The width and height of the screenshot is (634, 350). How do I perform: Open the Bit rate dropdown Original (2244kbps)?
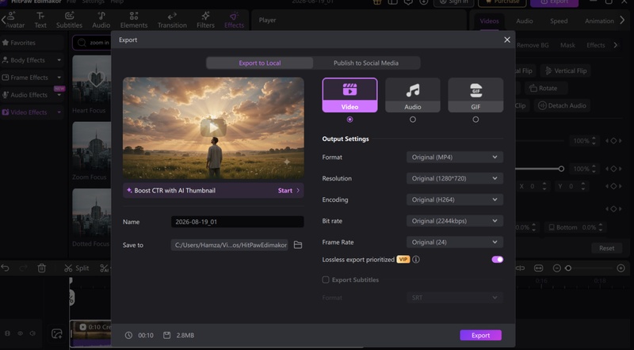[454, 221]
